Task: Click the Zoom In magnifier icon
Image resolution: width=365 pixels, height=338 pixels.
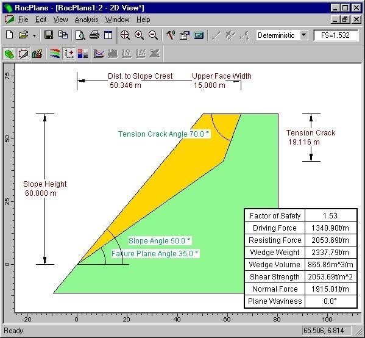Action: click(x=139, y=35)
